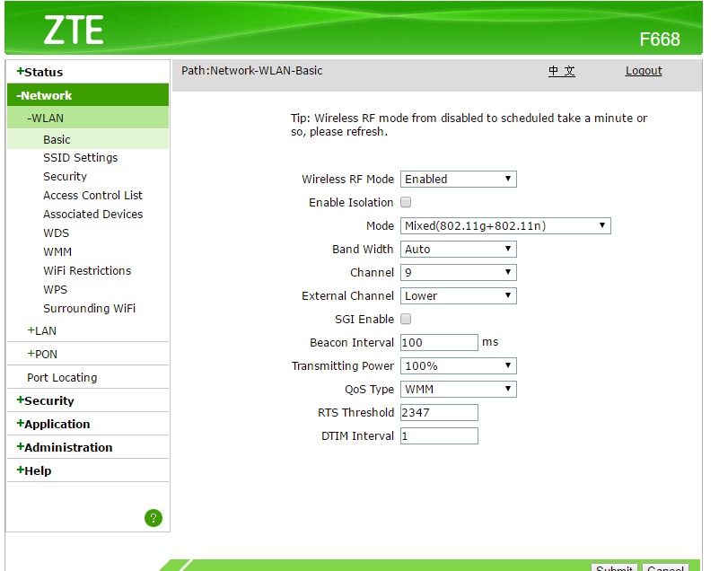Click the DTIM Interval input field
Viewport: 719px width, 571px height.
point(439,435)
